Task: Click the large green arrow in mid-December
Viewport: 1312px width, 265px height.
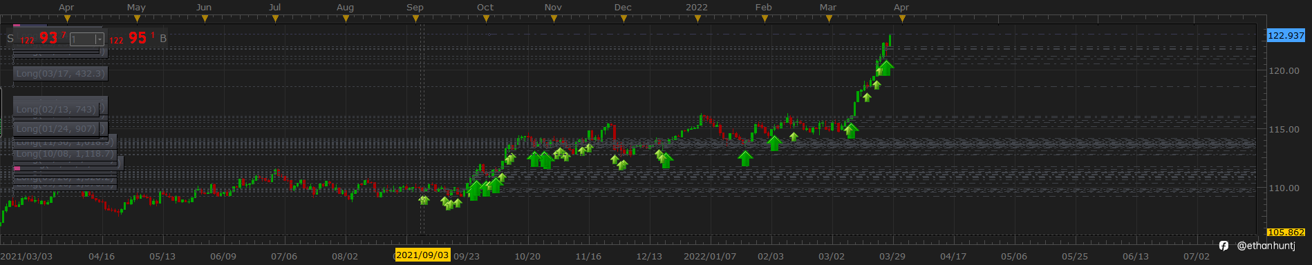Action: pyautogui.click(x=666, y=161)
